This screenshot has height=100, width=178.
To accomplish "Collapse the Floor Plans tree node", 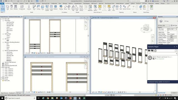I will click(x=3, y=21).
